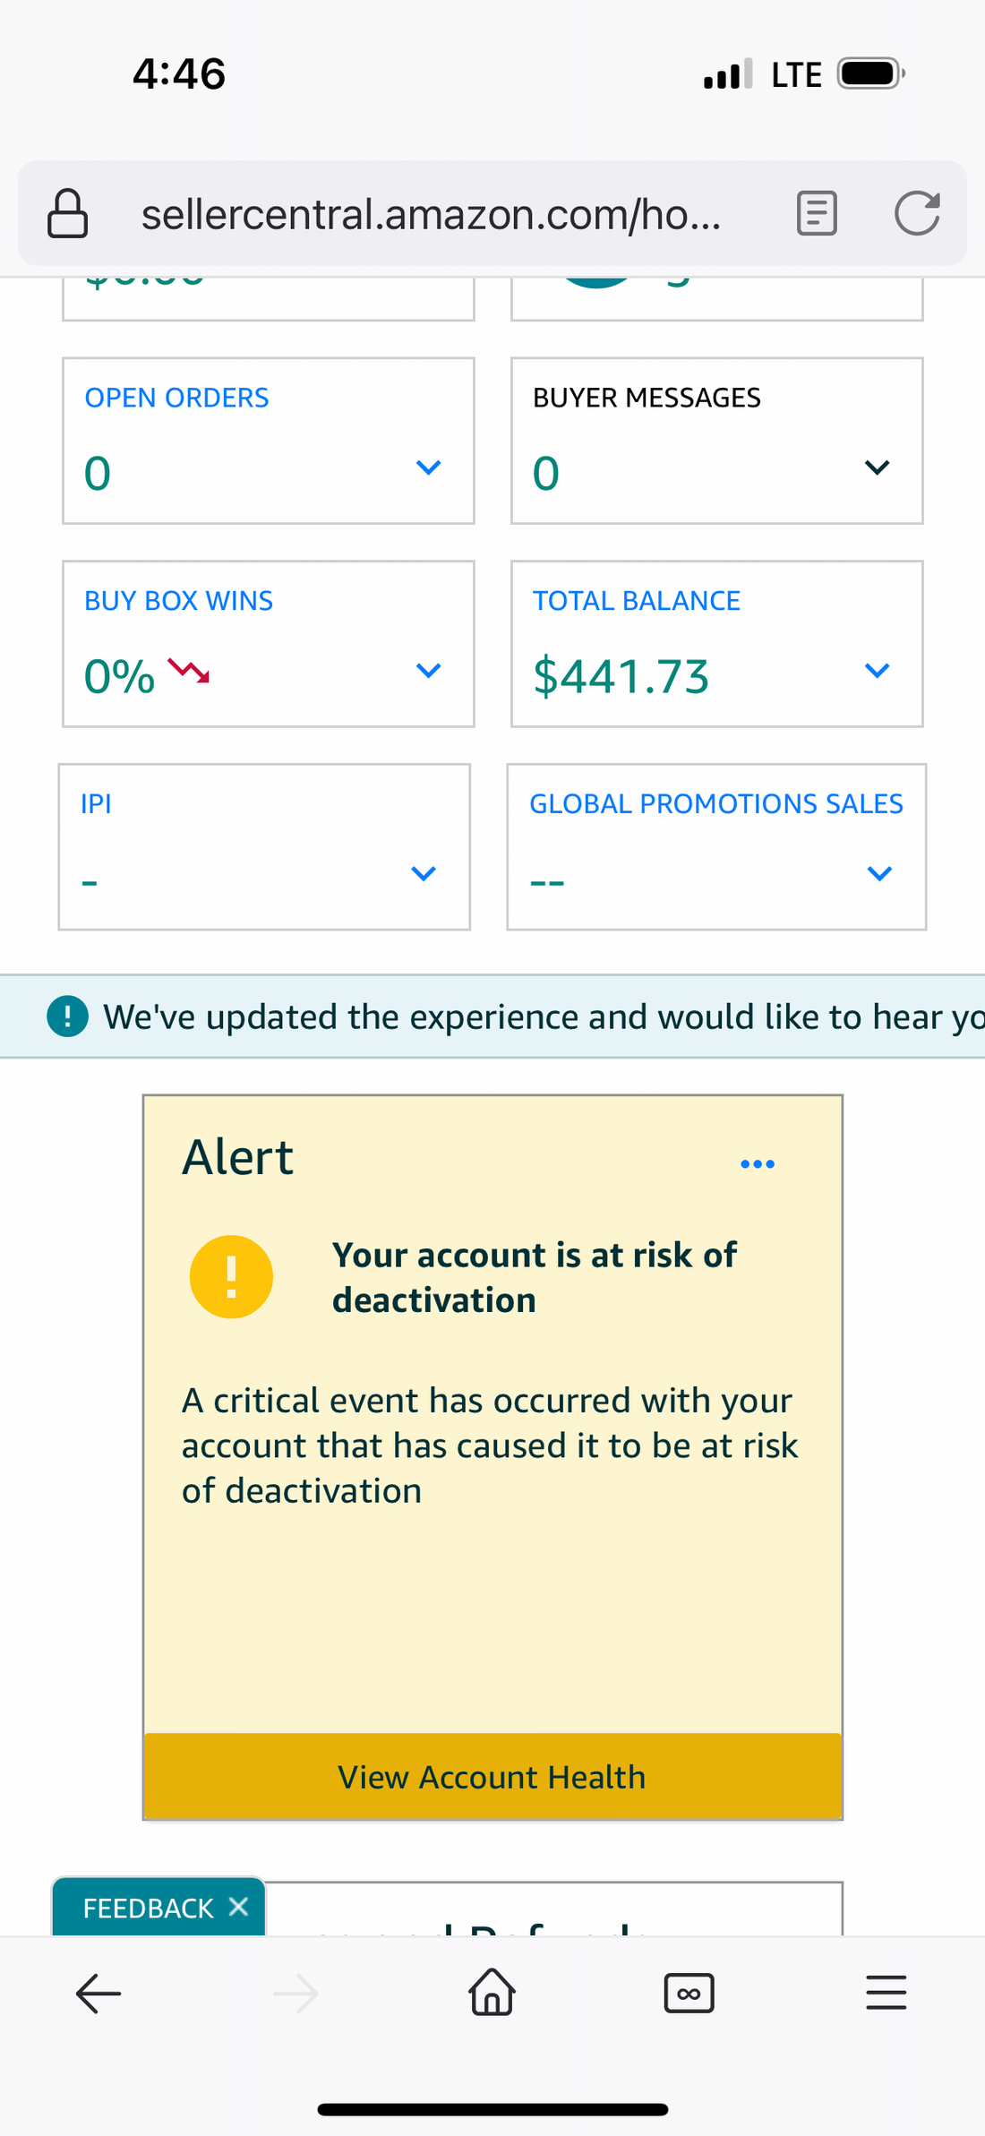Expand Global Promotions Sales chevron
The width and height of the screenshot is (985, 2136).
(879, 873)
